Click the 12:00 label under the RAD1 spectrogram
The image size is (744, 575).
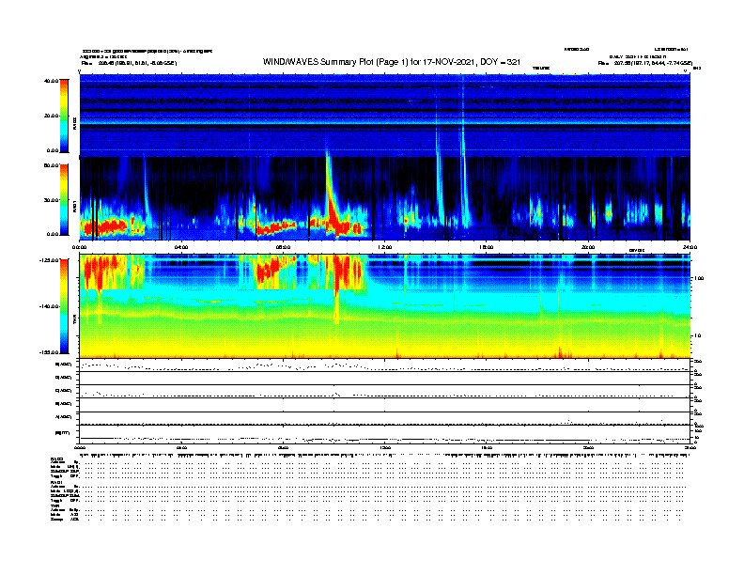click(385, 247)
